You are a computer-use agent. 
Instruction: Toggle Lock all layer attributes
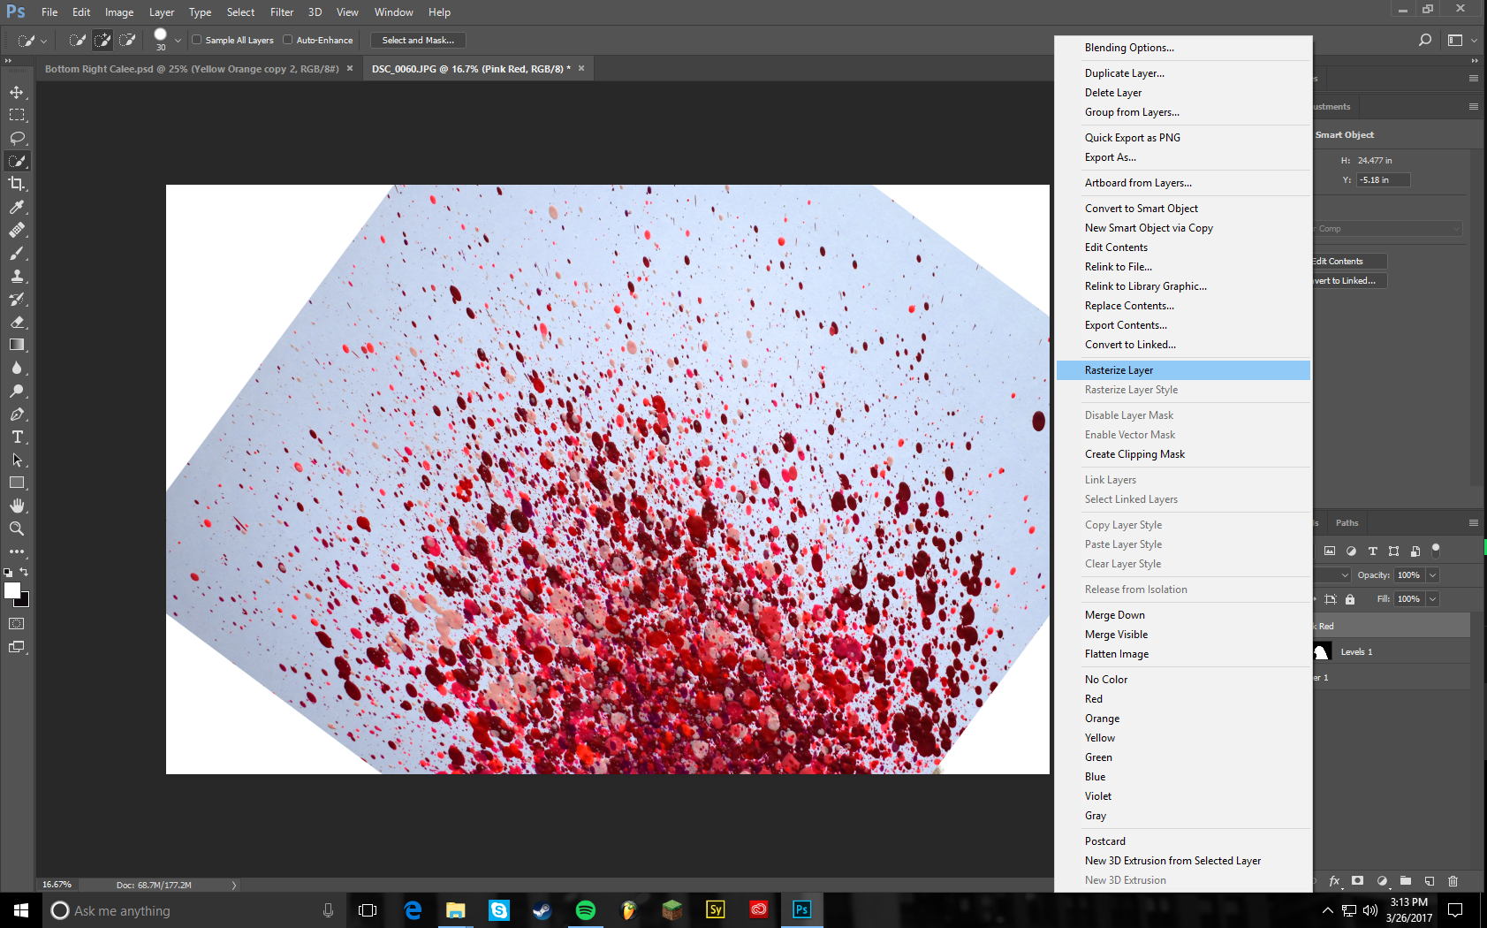click(1350, 599)
